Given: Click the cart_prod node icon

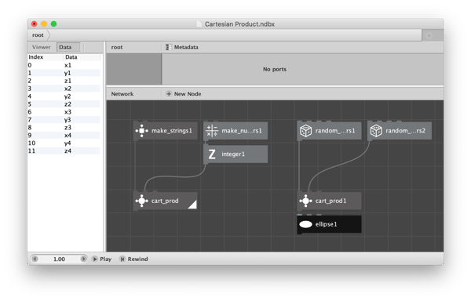Looking at the screenshot, I should (142, 201).
